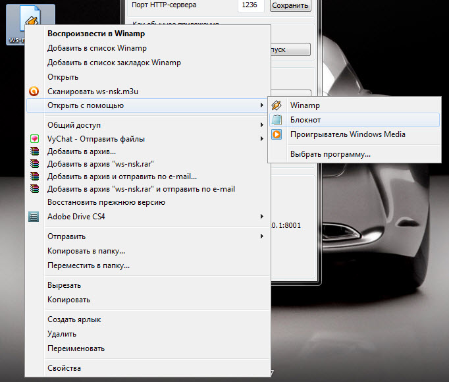
Task: Choose Добавить в архив "ws-nsk.rar"
Action: (x=148, y=164)
